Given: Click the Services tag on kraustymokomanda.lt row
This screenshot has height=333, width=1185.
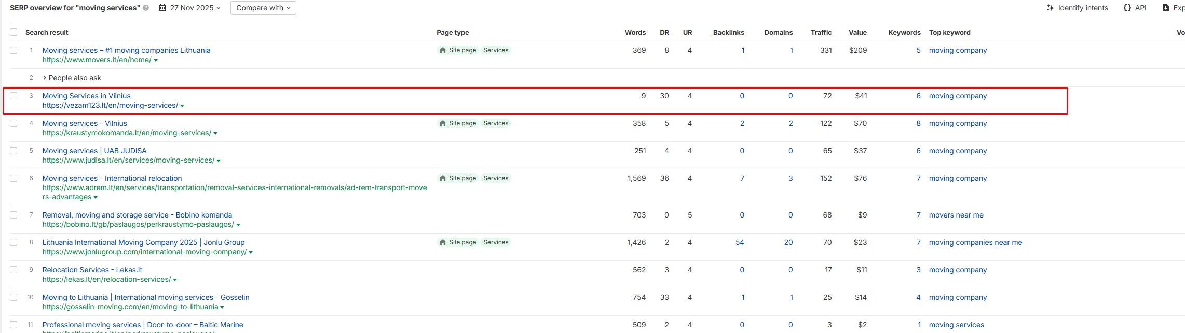Looking at the screenshot, I should [x=496, y=123].
